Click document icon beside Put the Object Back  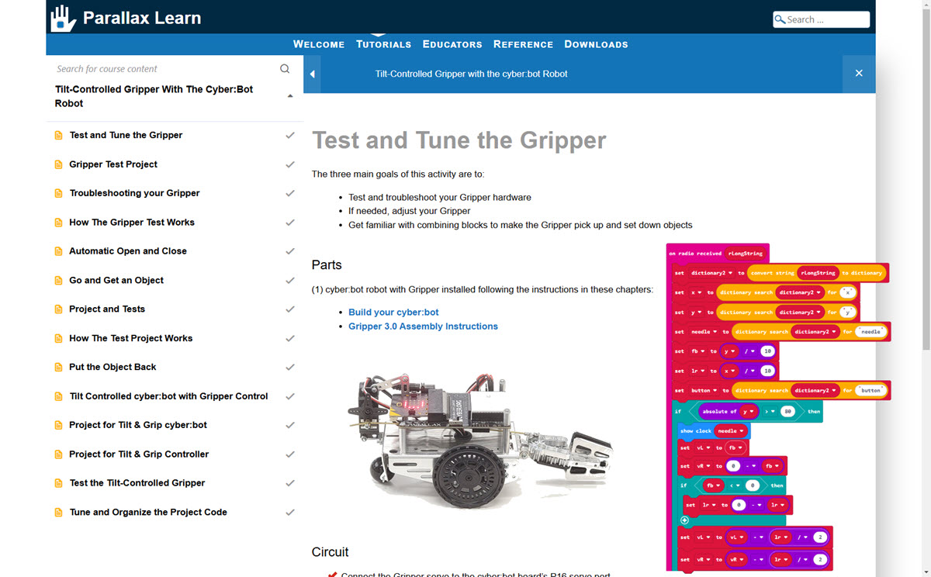pyautogui.click(x=58, y=368)
